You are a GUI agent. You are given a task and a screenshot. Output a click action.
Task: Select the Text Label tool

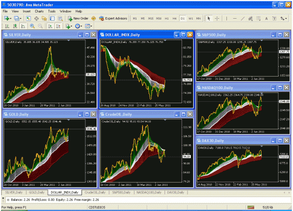pos(274,18)
